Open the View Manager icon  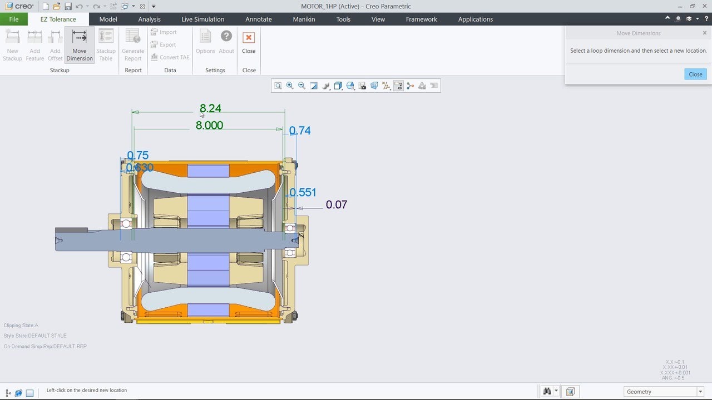[x=362, y=86]
